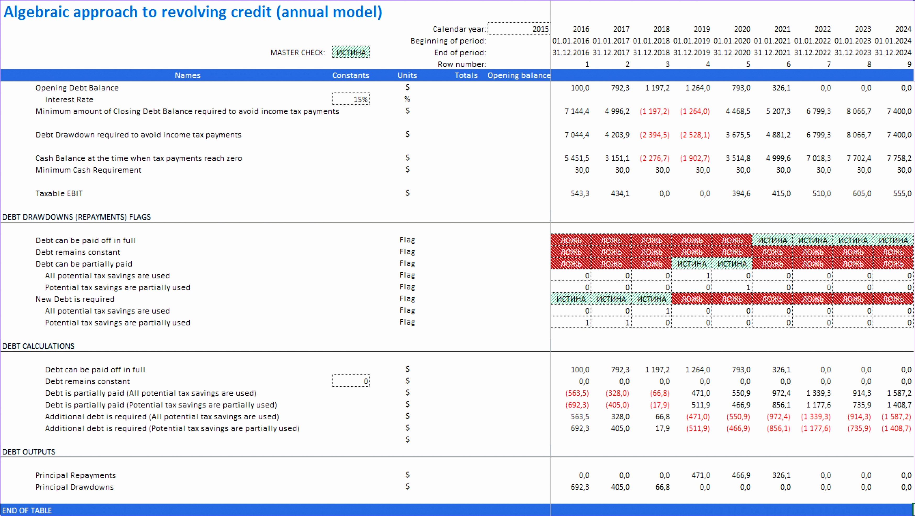
Task: Select the Calendar year input showing 2015
Action: point(519,29)
